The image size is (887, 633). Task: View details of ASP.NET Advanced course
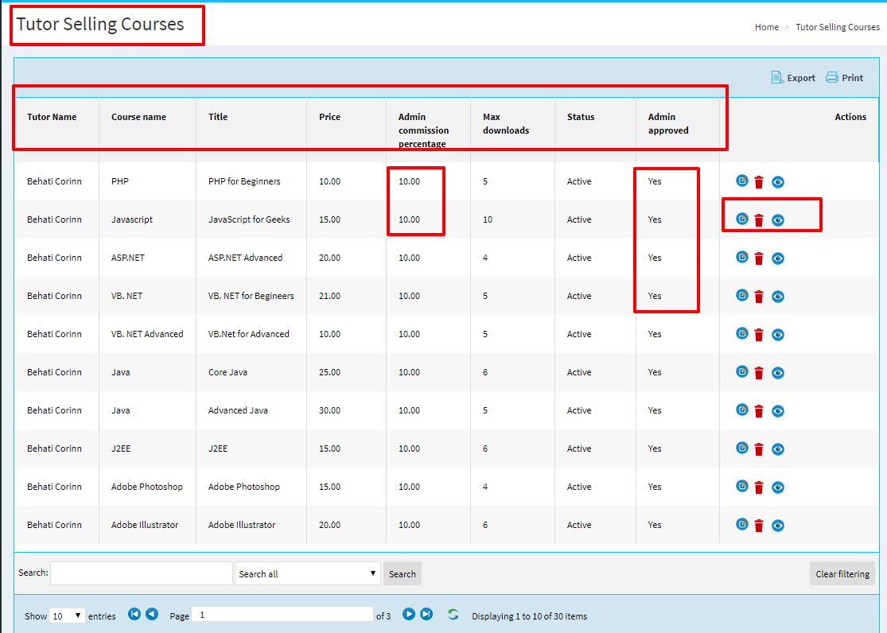coord(778,258)
